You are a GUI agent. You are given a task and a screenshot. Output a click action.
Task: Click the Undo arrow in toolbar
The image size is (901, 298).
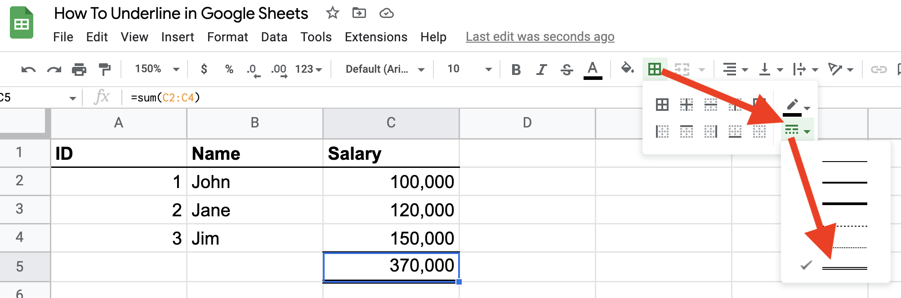(x=28, y=69)
